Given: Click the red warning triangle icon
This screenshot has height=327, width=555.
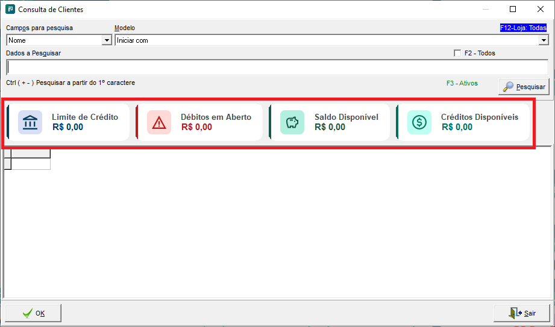Looking at the screenshot, I should tap(159, 122).
